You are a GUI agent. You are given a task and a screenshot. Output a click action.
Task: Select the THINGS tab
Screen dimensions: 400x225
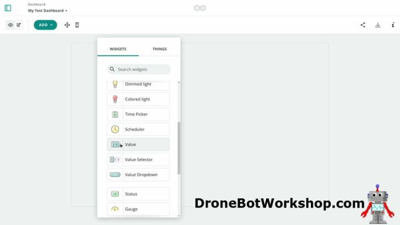[x=159, y=49]
